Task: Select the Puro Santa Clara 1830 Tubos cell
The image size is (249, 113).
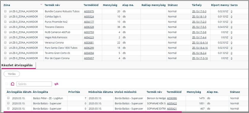Action: [x=63, y=48]
